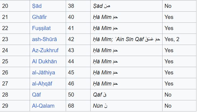Open the Az-Zukhruf link
The image size is (197, 112).
click(x=45, y=50)
